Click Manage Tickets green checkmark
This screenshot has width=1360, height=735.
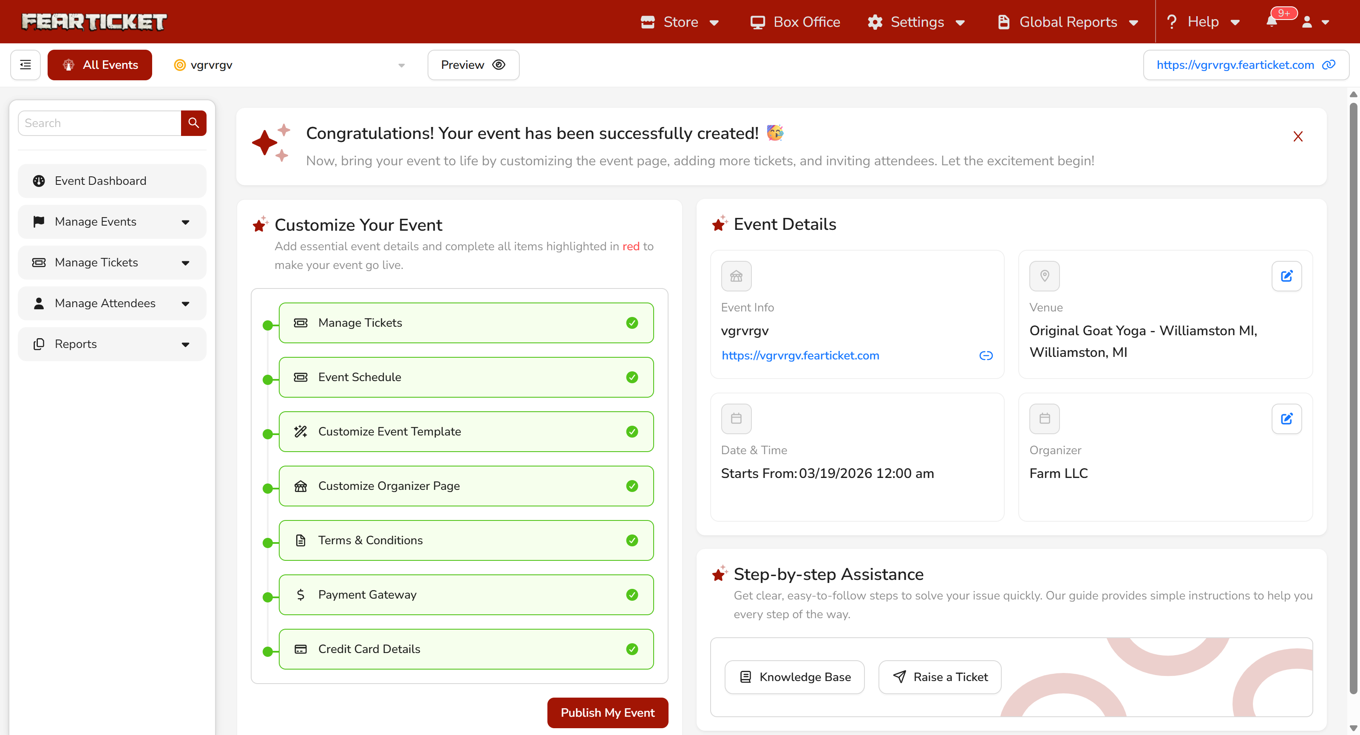632,323
